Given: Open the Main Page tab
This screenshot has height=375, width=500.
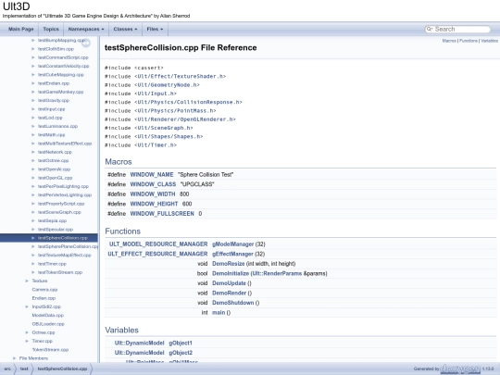Looking at the screenshot, I should click(x=20, y=29).
